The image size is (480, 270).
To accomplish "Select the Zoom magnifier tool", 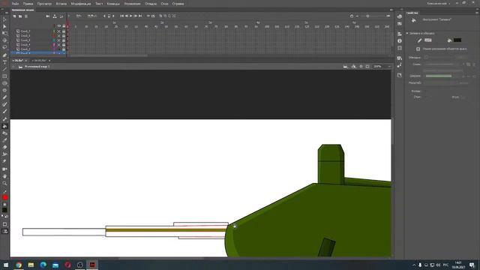I will coord(4,183).
